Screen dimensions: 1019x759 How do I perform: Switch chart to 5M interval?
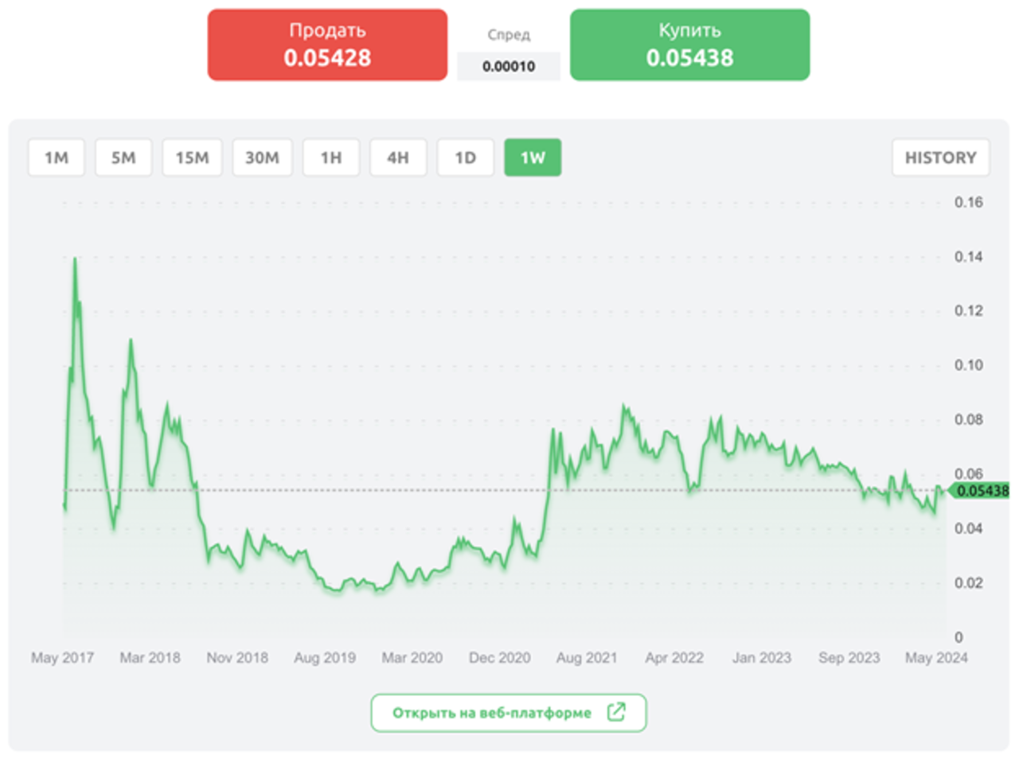[x=123, y=158]
